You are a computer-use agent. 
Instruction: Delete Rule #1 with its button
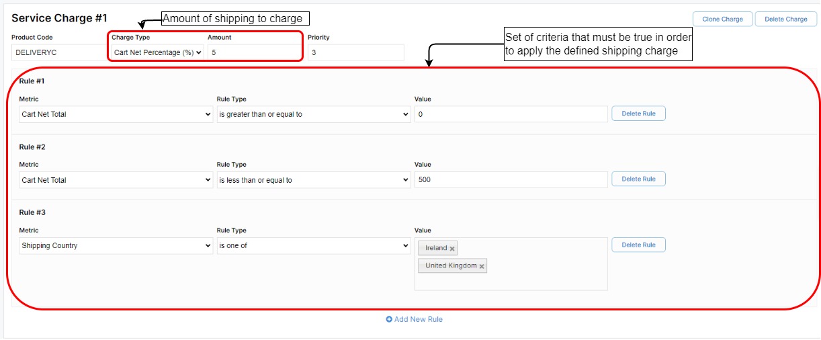tap(638, 114)
